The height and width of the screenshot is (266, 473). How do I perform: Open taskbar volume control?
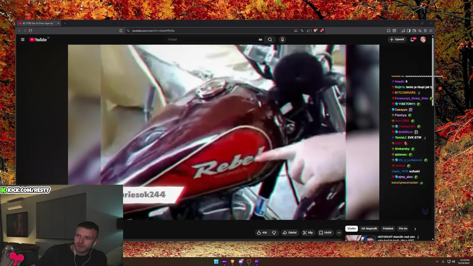click(x=453, y=262)
